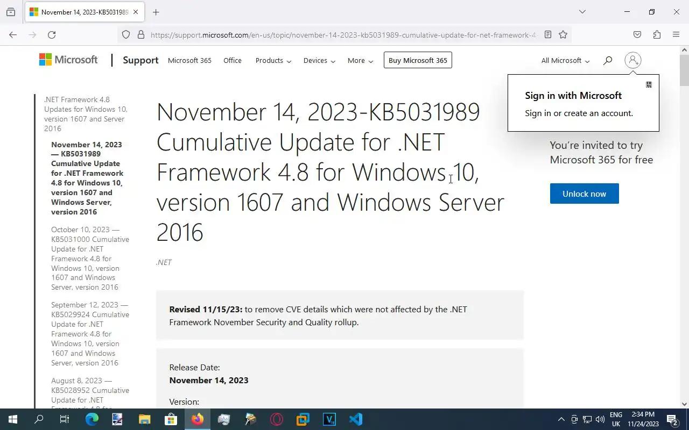Open Visual Studio Code from taskbar
The height and width of the screenshot is (430, 689).
click(356, 419)
